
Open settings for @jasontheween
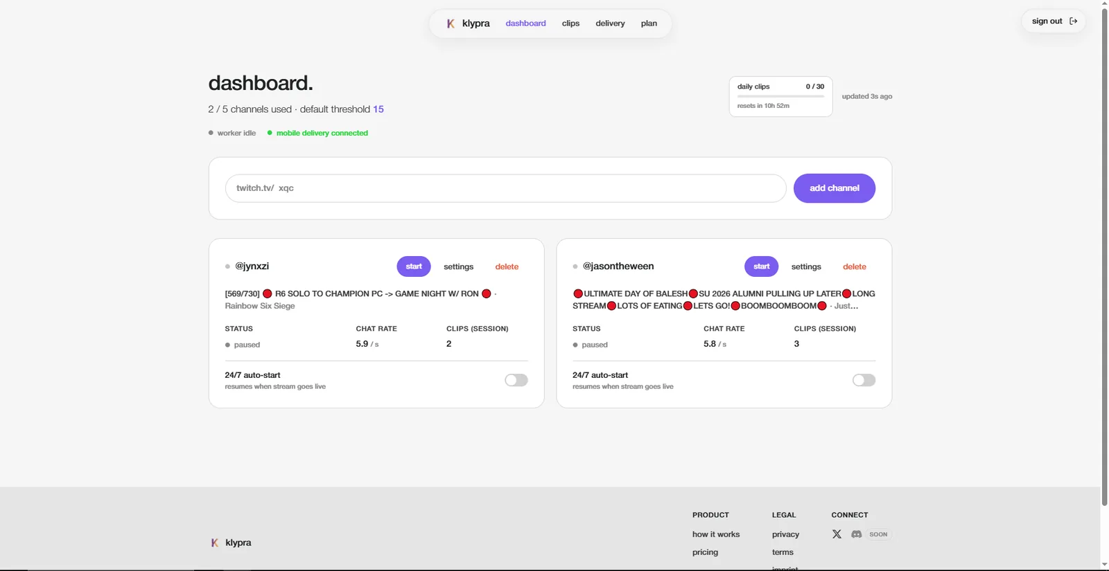[806, 266]
